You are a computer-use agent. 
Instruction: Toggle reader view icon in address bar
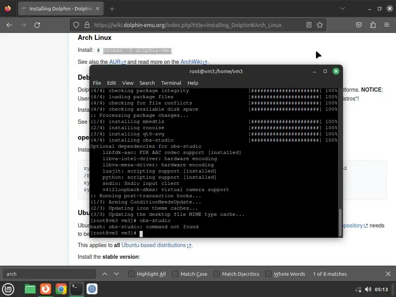pos(309,25)
